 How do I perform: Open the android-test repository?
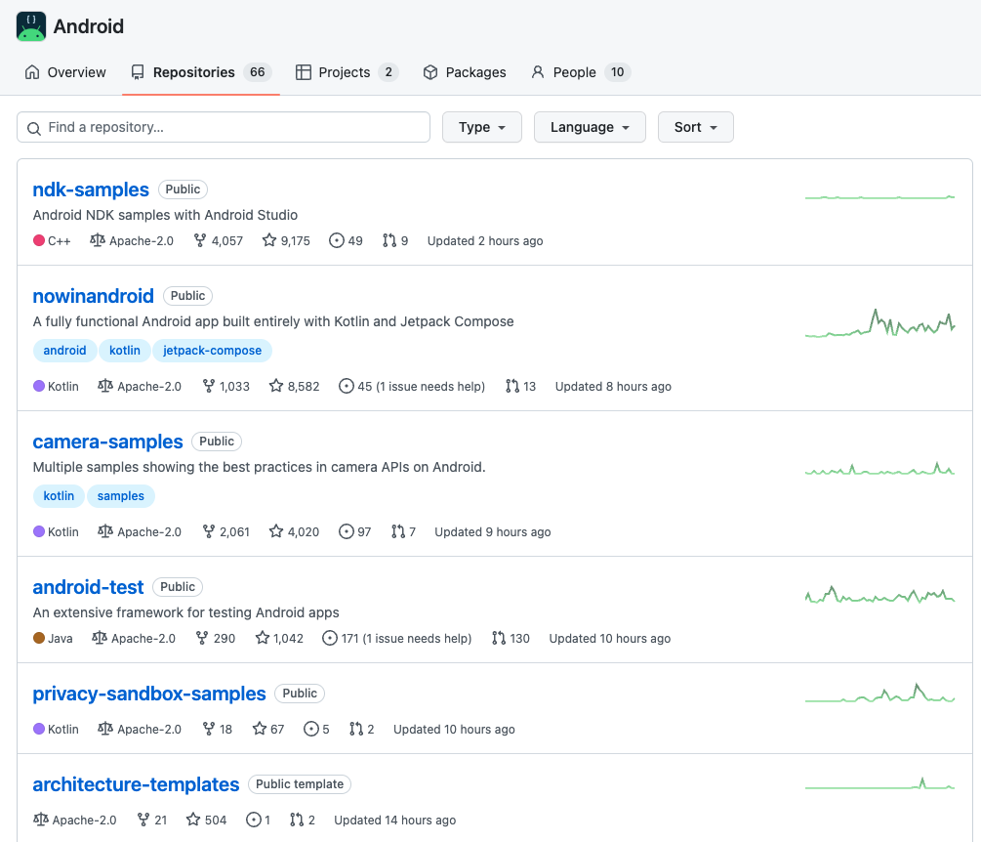(88, 587)
